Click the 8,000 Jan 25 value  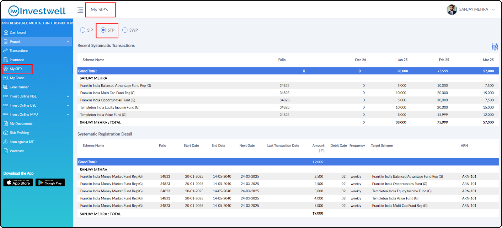pos(402,115)
